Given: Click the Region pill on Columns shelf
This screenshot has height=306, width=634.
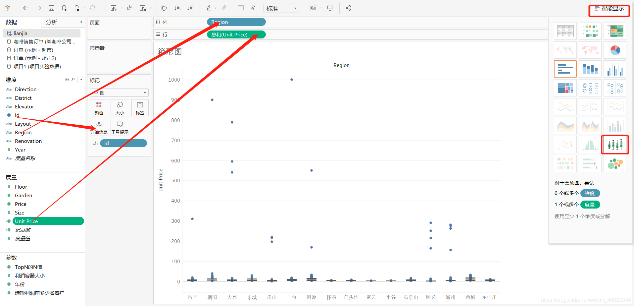Looking at the screenshot, I should 236,22.
